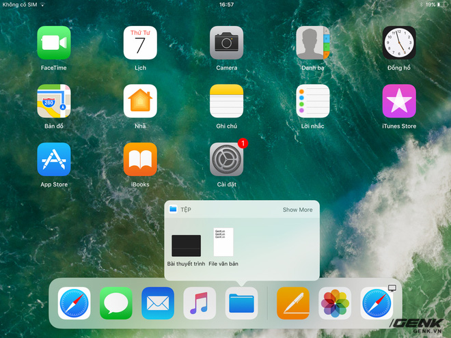The image size is (451, 338).
Task: Open the iBooks app
Action: tap(140, 159)
